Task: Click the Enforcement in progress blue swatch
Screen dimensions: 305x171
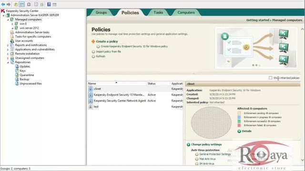Action: point(239,117)
